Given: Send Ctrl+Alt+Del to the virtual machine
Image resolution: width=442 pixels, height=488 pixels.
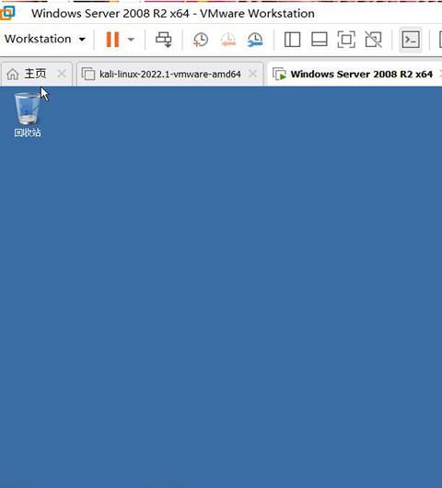Looking at the screenshot, I should click(x=164, y=40).
